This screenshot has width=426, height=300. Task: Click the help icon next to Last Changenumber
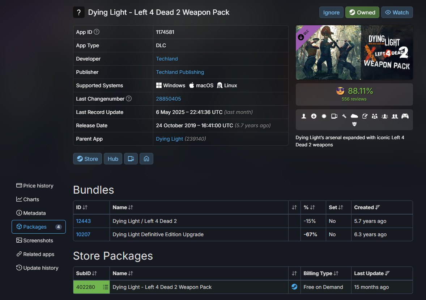(129, 99)
